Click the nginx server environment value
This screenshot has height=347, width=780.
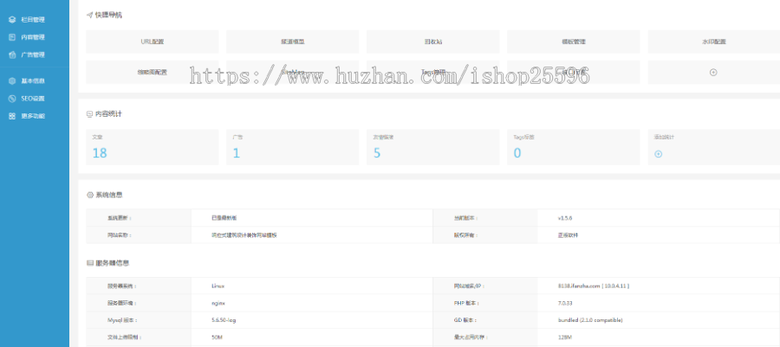point(218,303)
